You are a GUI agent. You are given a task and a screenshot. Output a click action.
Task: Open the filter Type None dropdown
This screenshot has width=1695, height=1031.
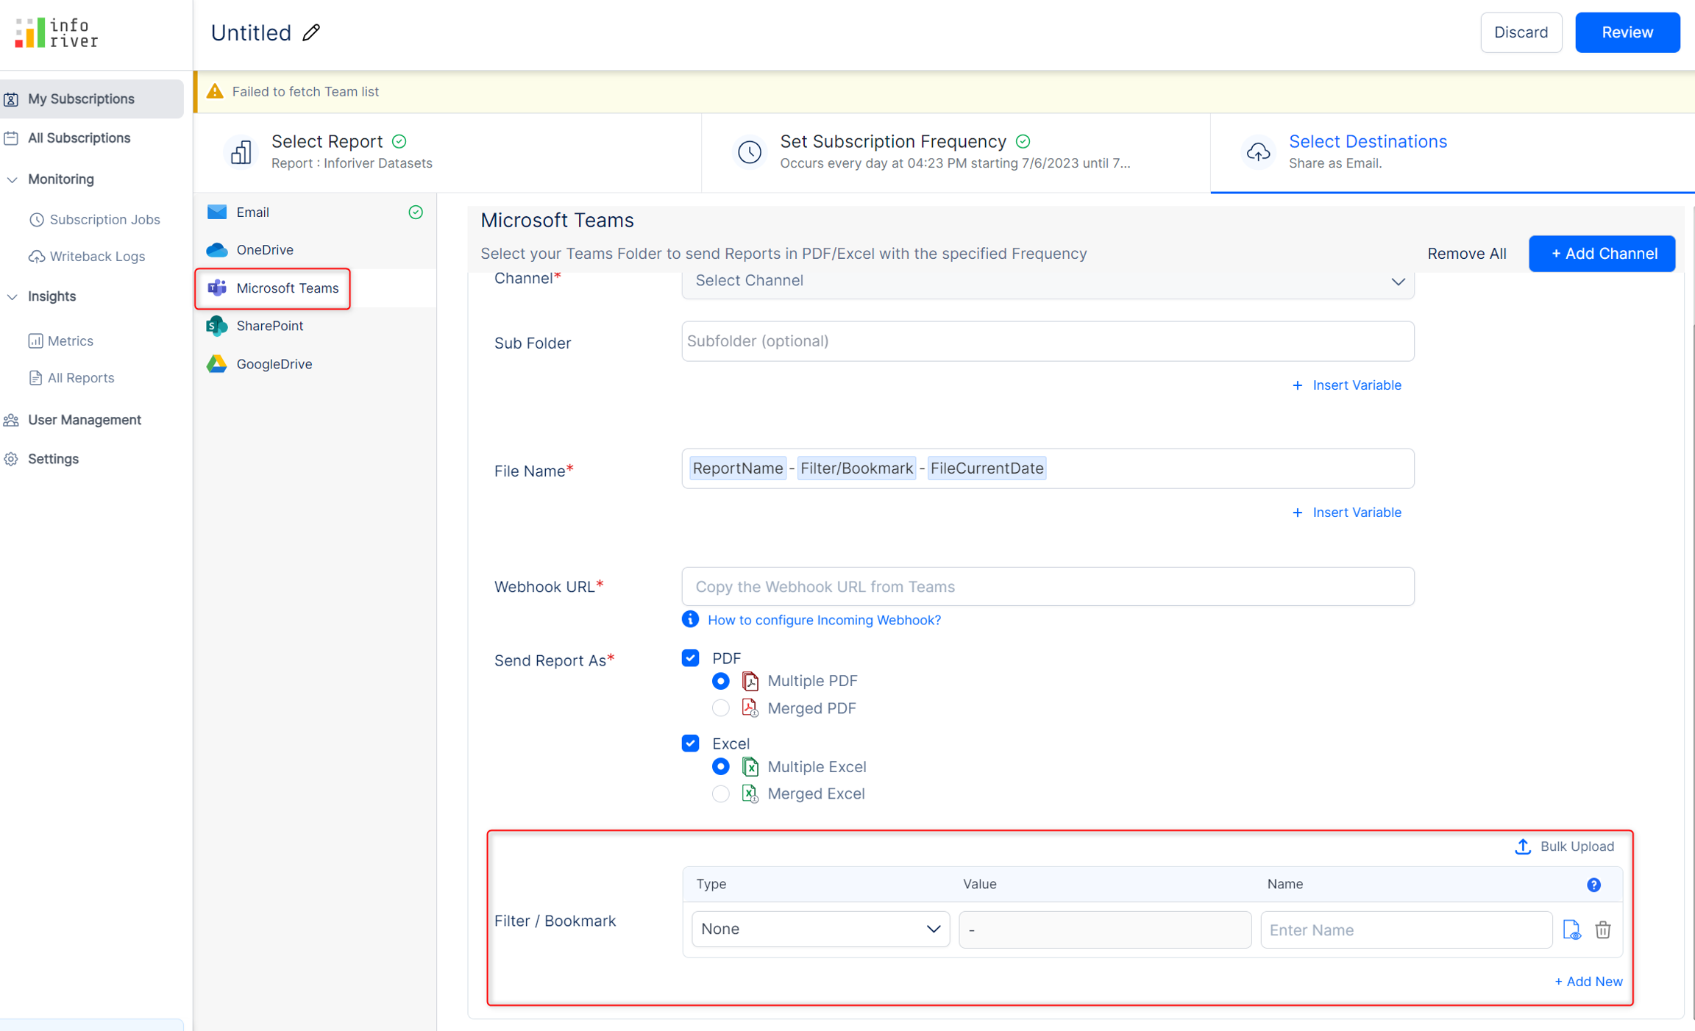click(820, 929)
